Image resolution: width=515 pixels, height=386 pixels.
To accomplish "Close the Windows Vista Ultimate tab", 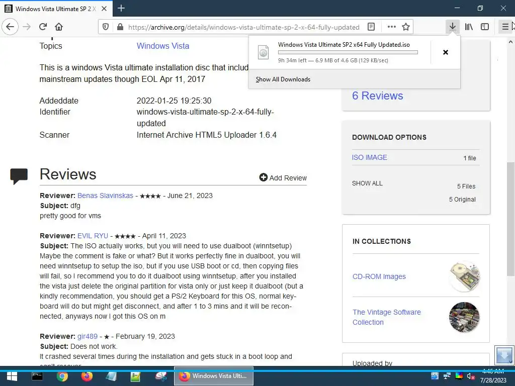I will coord(104,9).
